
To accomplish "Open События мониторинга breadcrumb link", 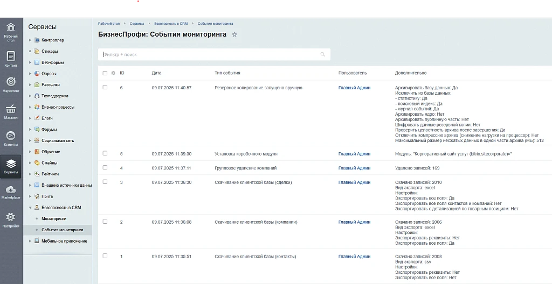I will click(x=215, y=24).
